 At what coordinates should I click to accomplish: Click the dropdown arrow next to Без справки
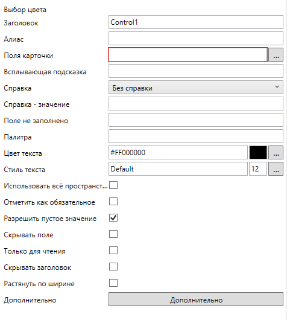coord(277,87)
